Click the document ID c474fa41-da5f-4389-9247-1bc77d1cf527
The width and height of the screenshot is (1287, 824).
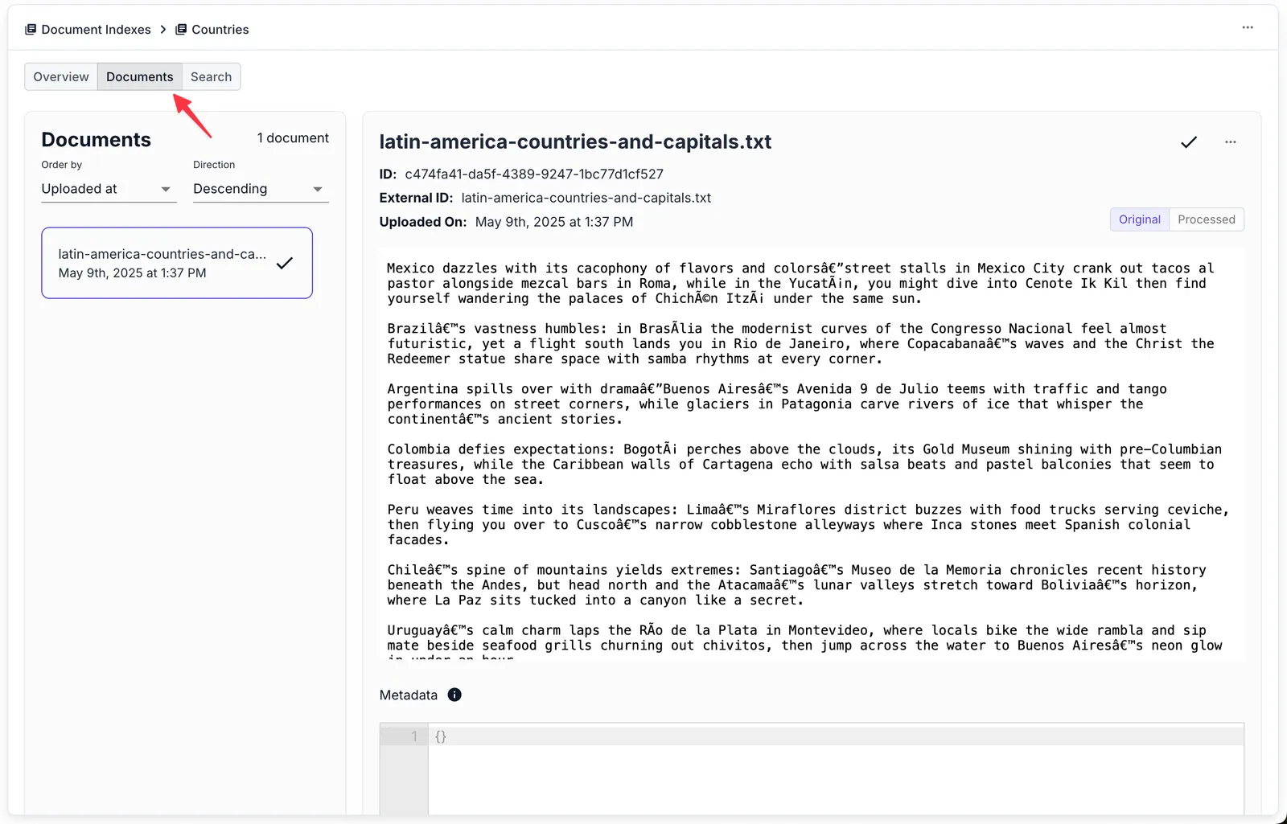click(x=534, y=174)
